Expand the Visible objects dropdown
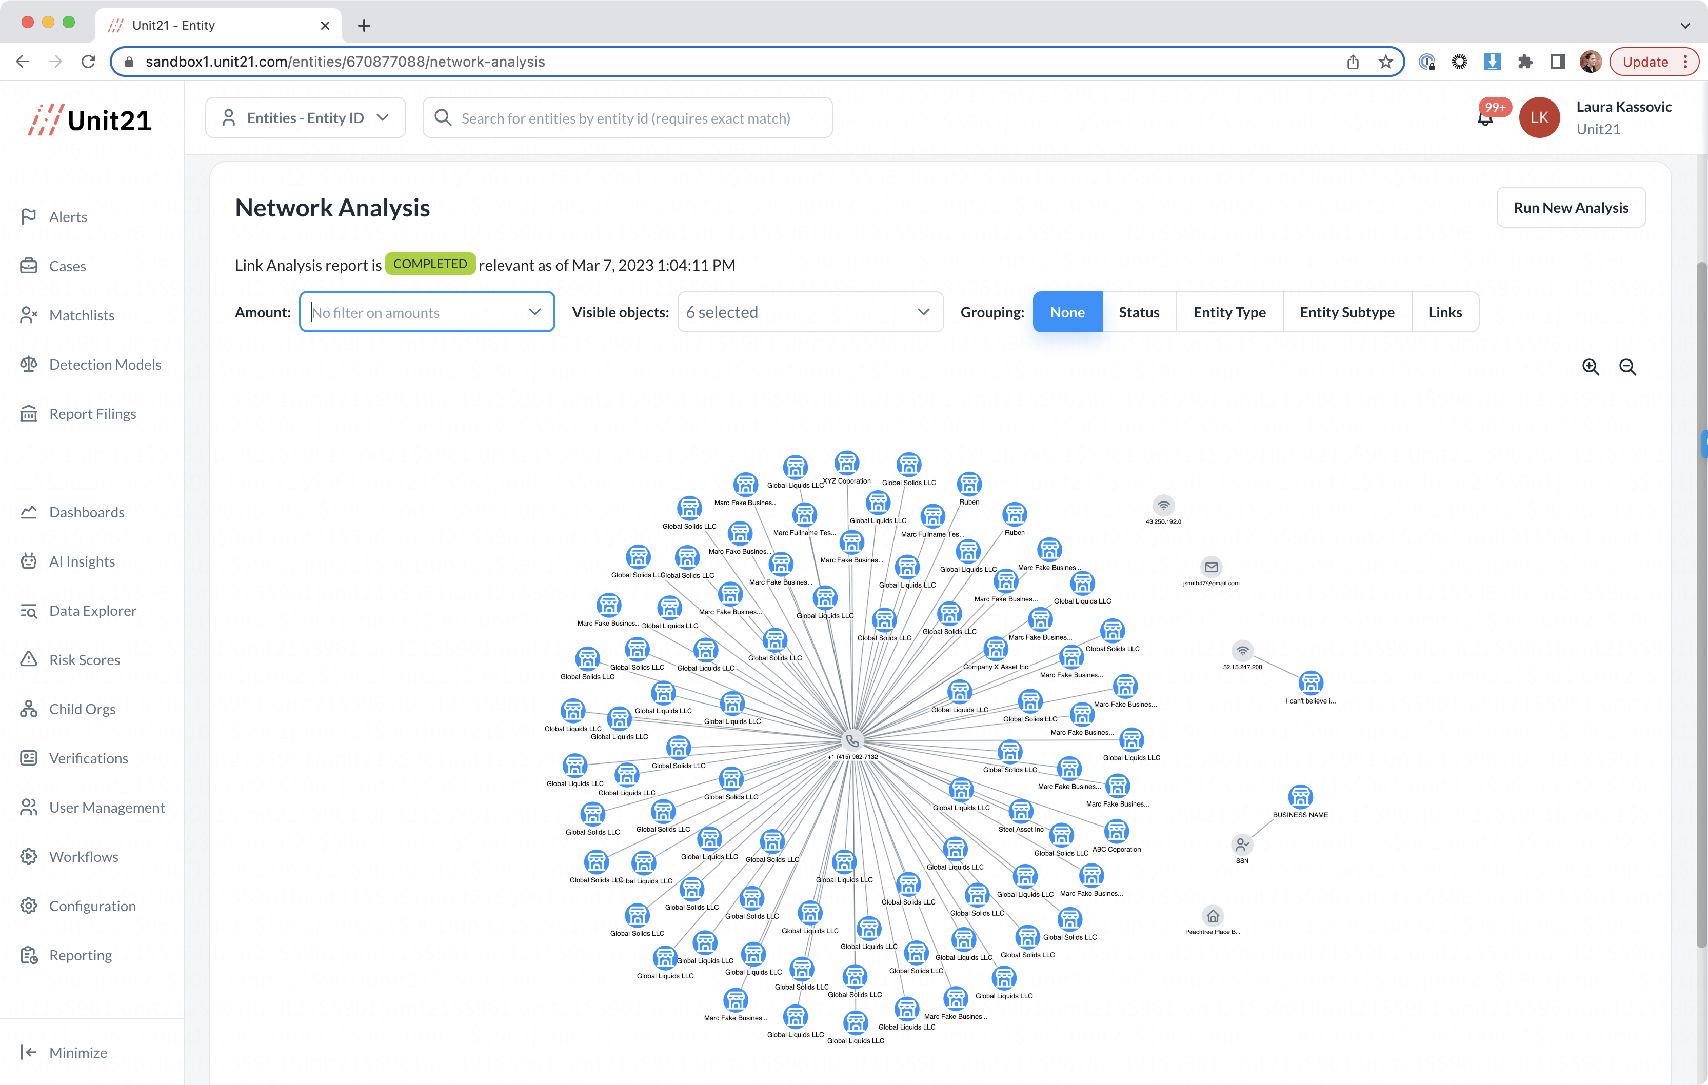 (x=809, y=312)
